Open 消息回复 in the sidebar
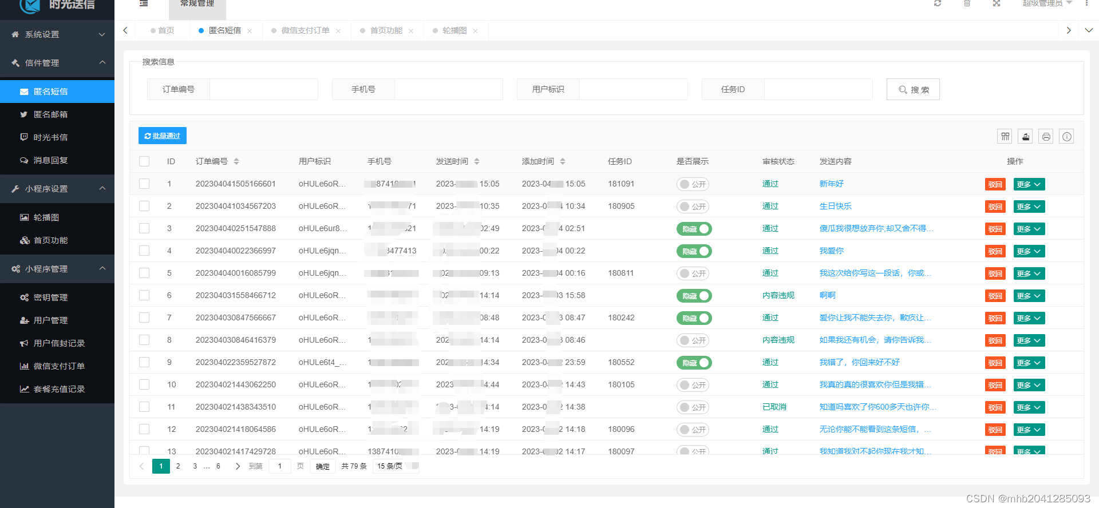Viewport: 1099px width, 508px height. (57, 160)
